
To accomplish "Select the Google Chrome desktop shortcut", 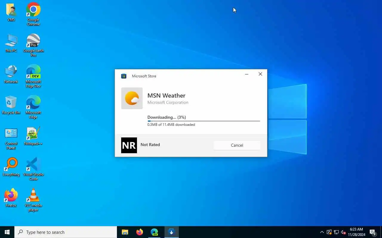I will pos(33,14).
